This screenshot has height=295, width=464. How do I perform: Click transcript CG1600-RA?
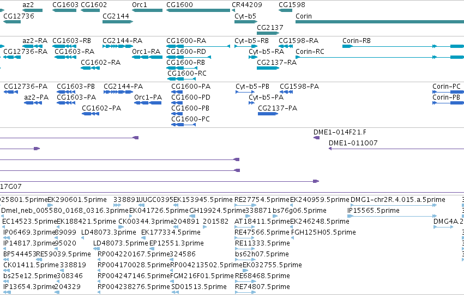(198, 46)
